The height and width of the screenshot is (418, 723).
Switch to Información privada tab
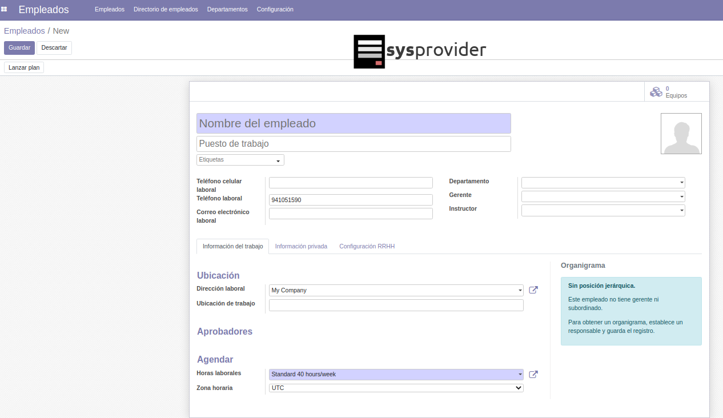(x=301, y=247)
